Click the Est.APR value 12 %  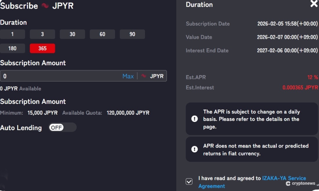point(313,77)
